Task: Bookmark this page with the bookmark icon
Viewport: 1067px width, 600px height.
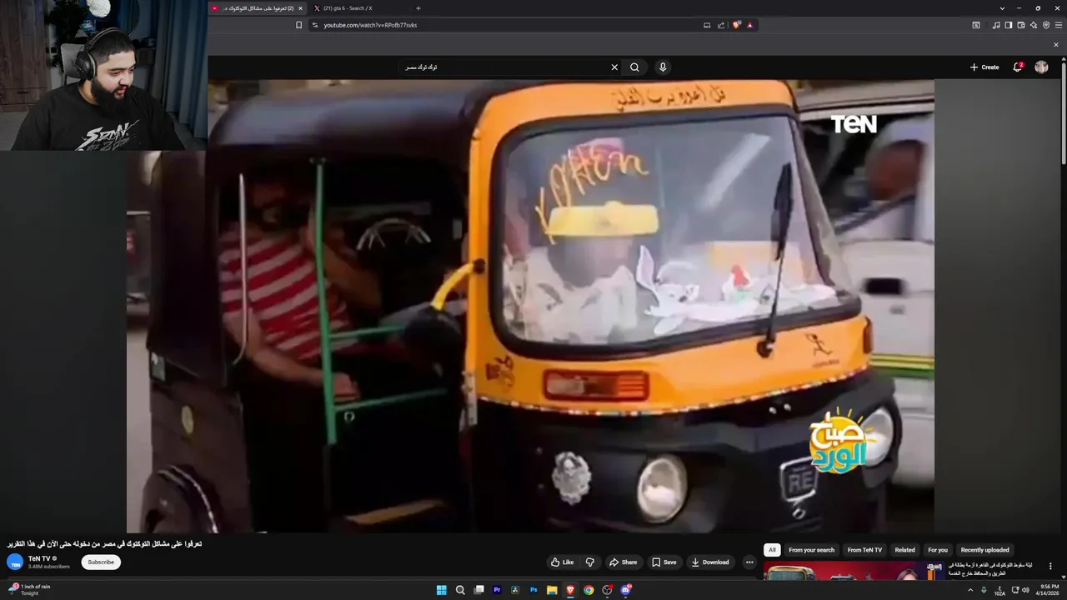Action: pos(298,25)
